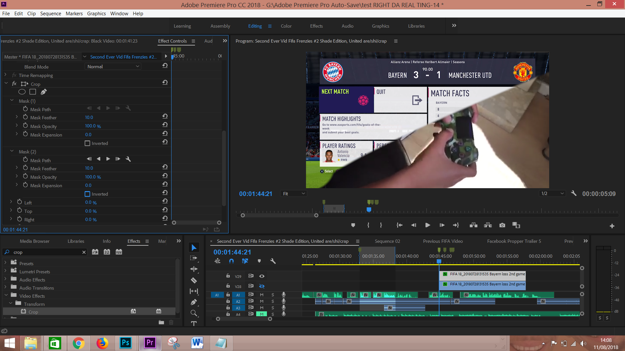The image size is (625, 351).
Task: Select the ellipse mask tool under Crop
Action: click(22, 92)
